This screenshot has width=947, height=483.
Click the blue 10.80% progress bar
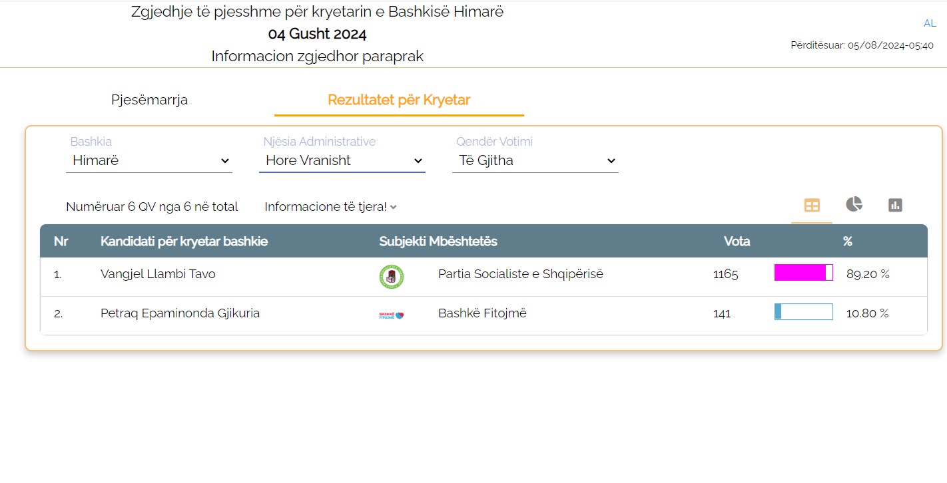803,312
